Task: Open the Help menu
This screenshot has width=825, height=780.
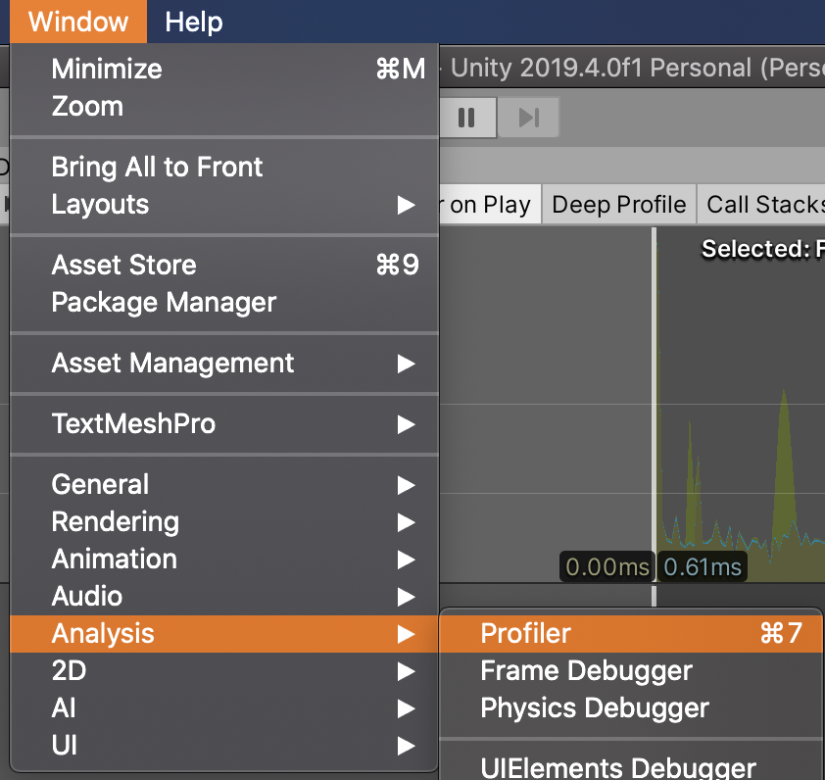Action: pyautogui.click(x=194, y=22)
